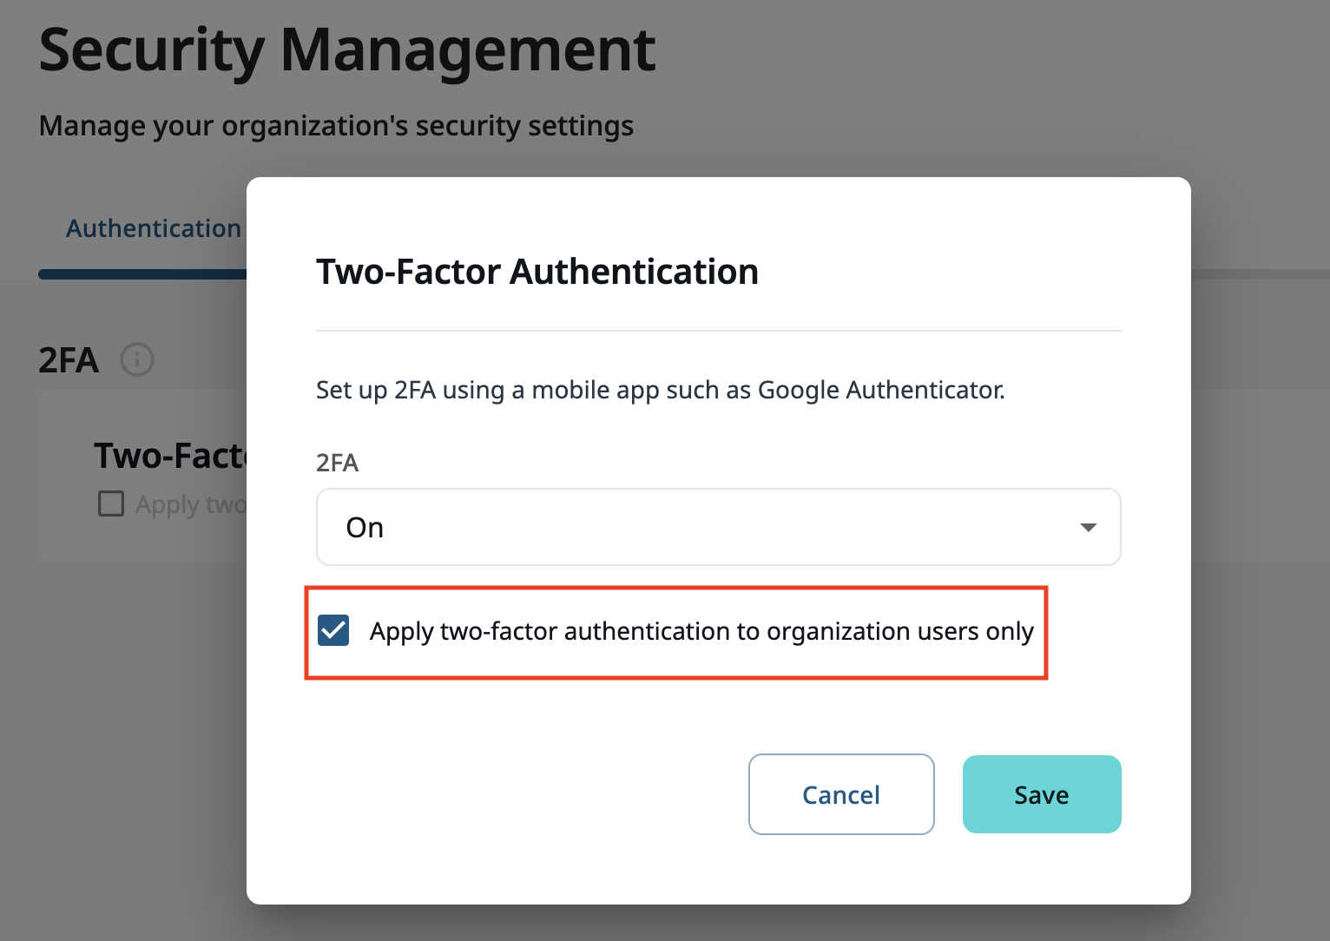
Task: Click the Google Authenticator setup description text
Action: (659, 390)
